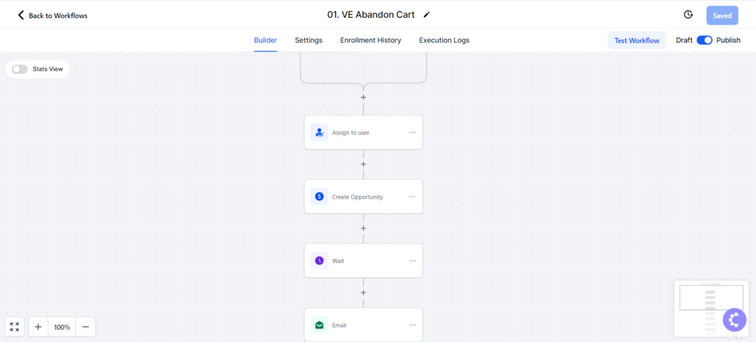Enable the Stats View toggle
Screen dimensions: 756x342
coord(20,69)
